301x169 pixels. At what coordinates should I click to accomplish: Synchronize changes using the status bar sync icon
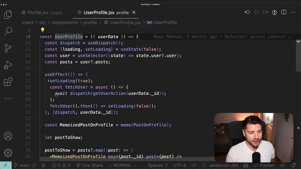coord(34,165)
